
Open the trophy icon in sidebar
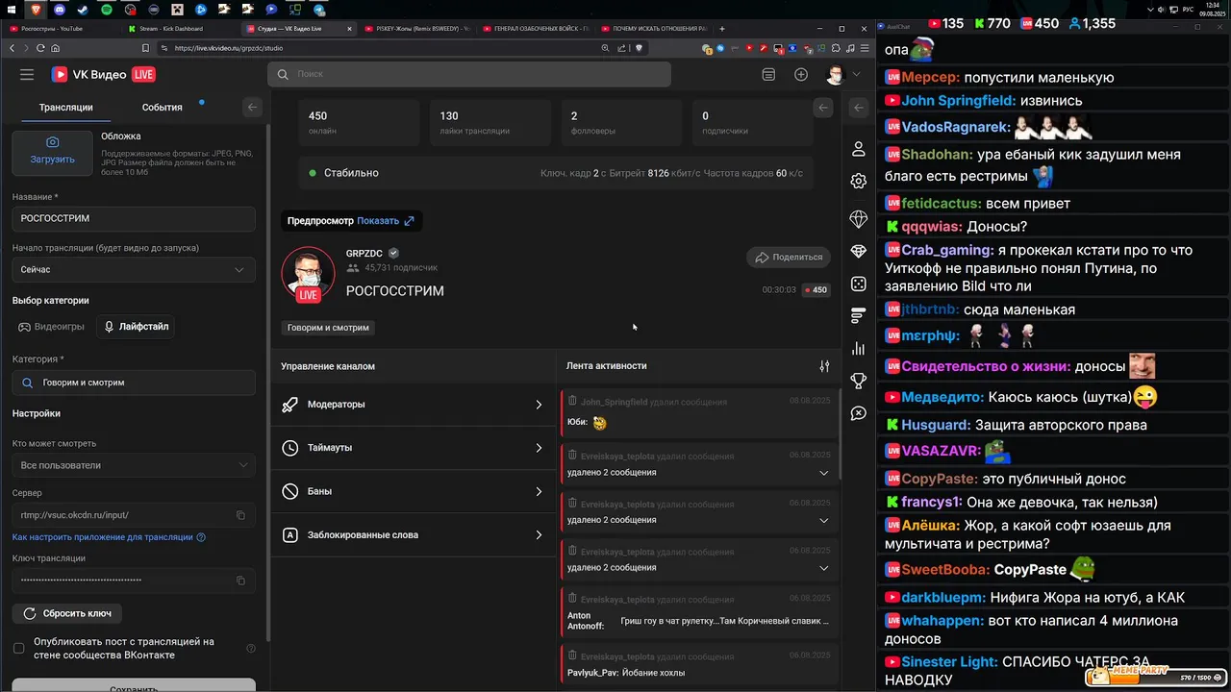[x=859, y=381]
